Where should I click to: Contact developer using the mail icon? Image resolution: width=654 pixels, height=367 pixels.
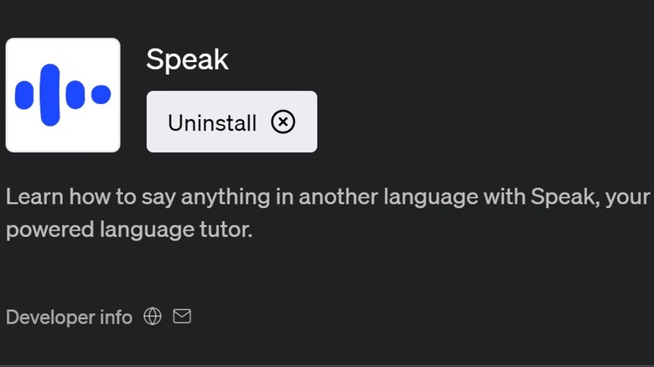pos(182,317)
